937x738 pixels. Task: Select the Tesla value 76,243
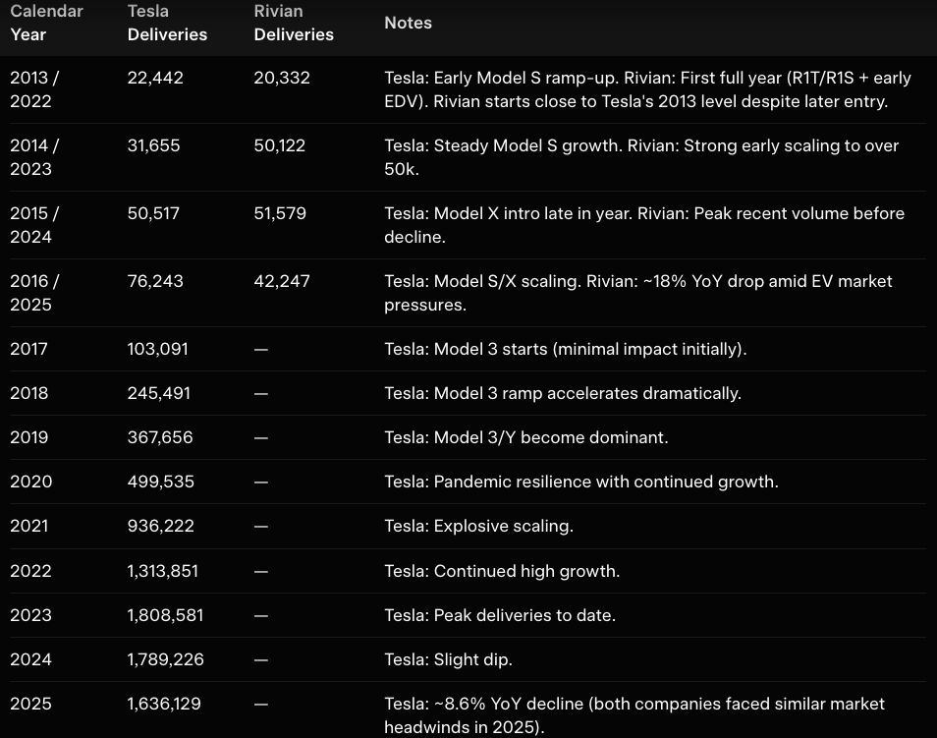tap(155, 281)
